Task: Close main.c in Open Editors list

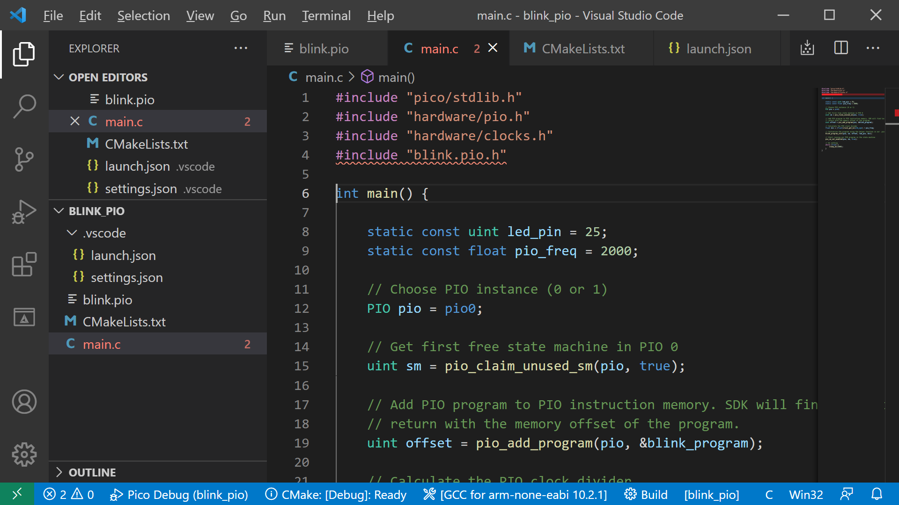Action: (x=74, y=122)
